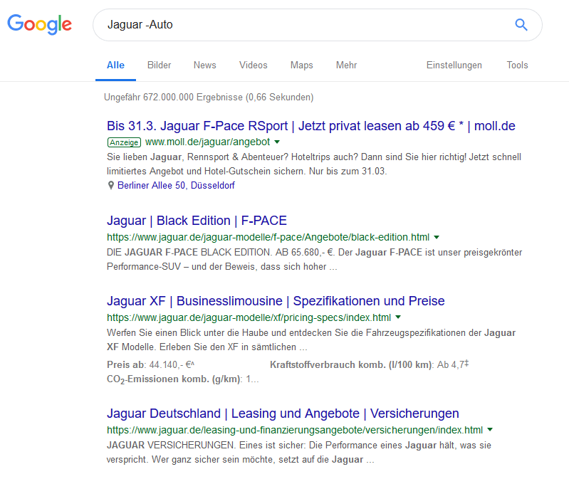Open the Videos results tab
The image size is (569, 479).
(253, 65)
